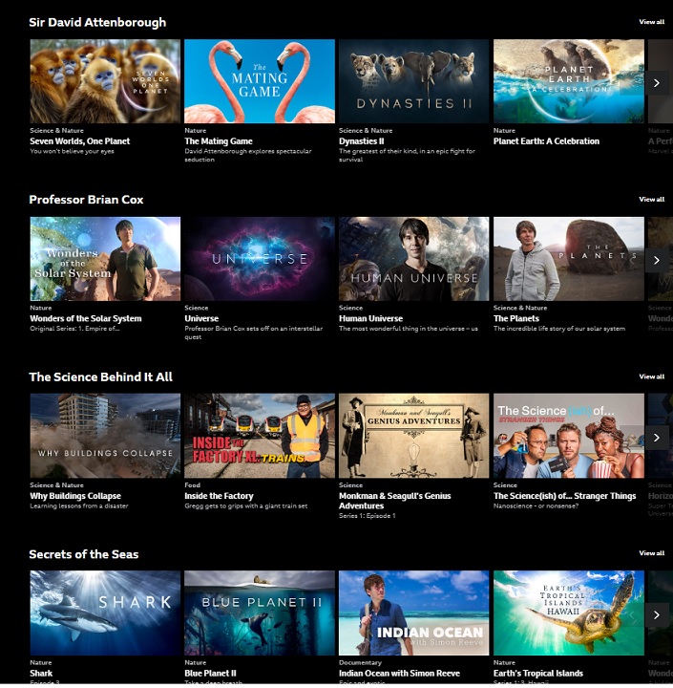Click 'David Attenborough explores spectacular seduction' description
Screen dimensions: 673x688
248,156
